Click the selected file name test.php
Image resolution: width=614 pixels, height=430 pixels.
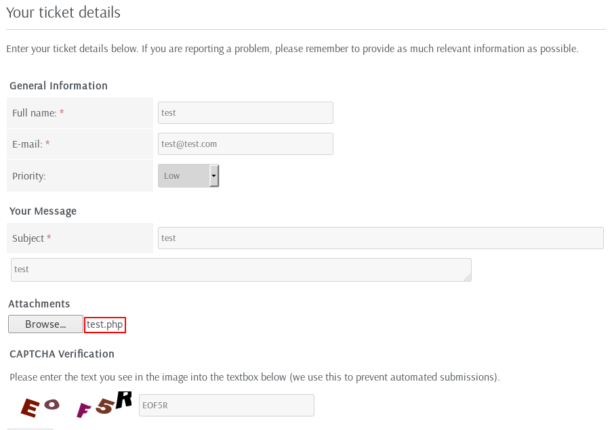[x=105, y=324]
